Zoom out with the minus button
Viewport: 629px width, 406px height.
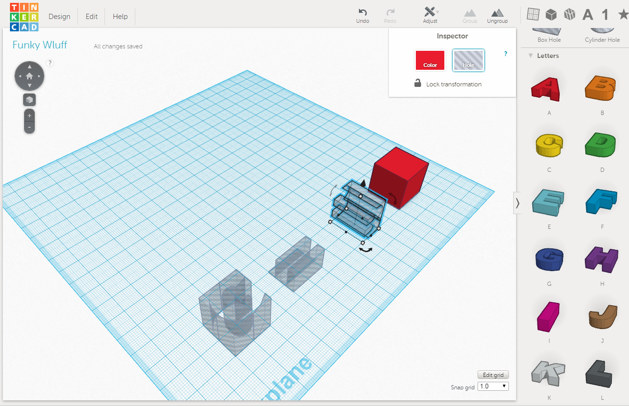(29, 127)
